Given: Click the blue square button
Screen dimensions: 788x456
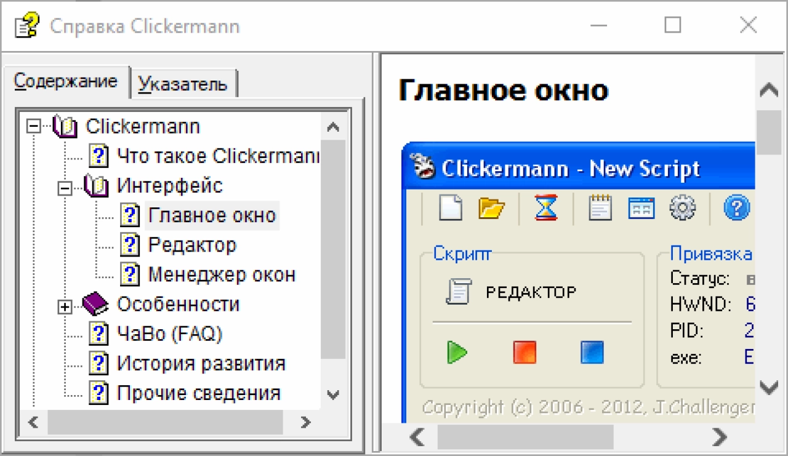Looking at the screenshot, I should (x=592, y=353).
